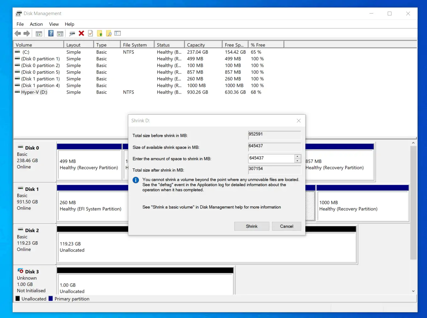
Task: Click the drive icon beside Hyper-V (D:)
Action: coord(18,92)
